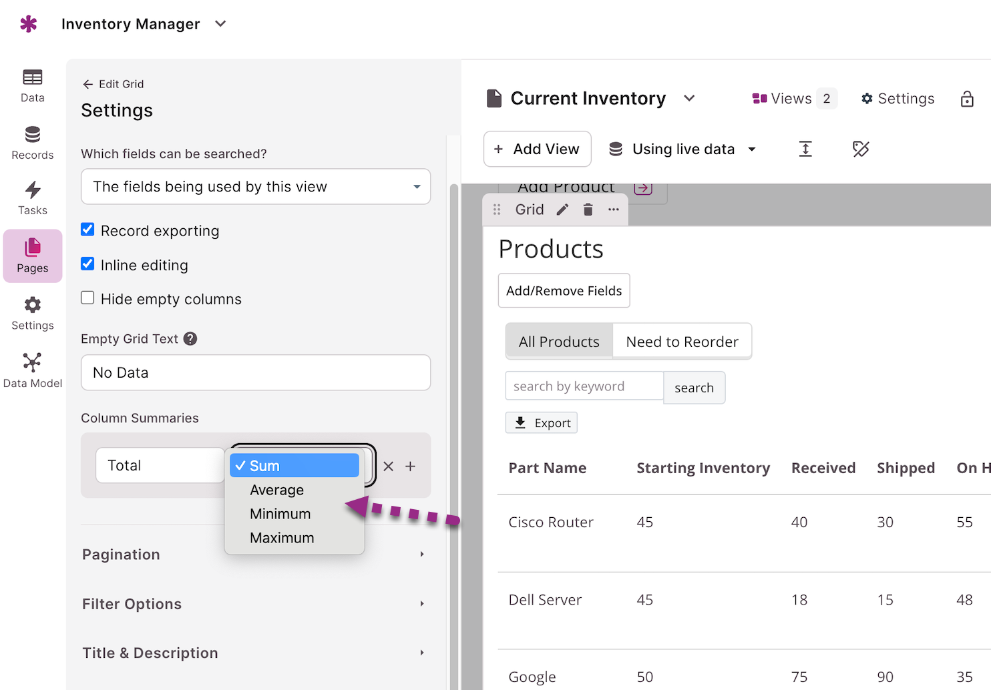Click the Empty Grid Text input field
The image size is (991, 690).
pyautogui.click(x=255, y=372)
